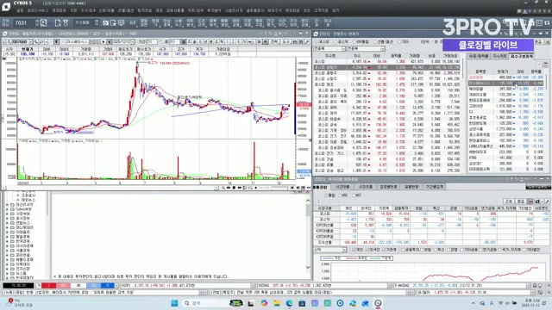The height and width of the screenshot is (310, 552).
Task: Switch to the 일별현황 tab in investor window
Action: point(411,187)
